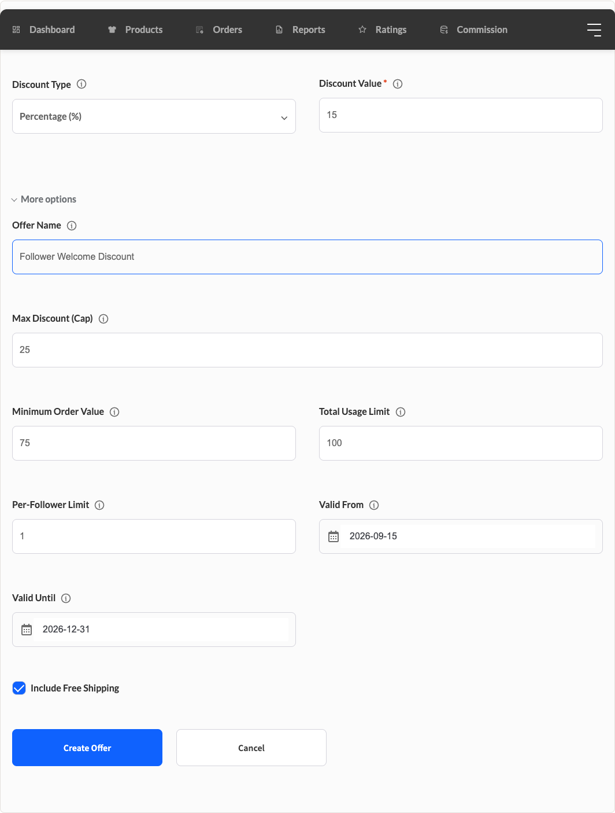Click the Ratings star icon
Image resolution: width=615 pixels, height=813 pixels.
click(x=362, y=30)
